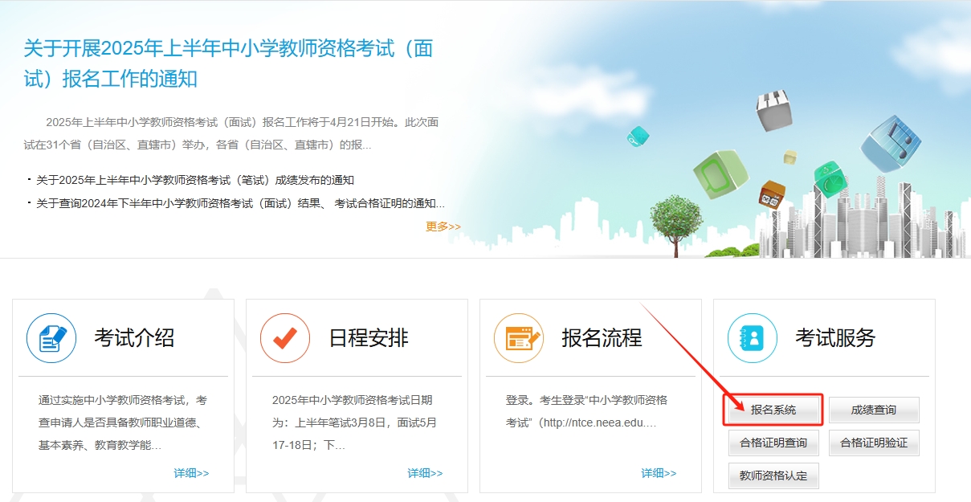Open the 报名系统 registration button
This screenshot has width=971, height=502.
click(773, 410)
